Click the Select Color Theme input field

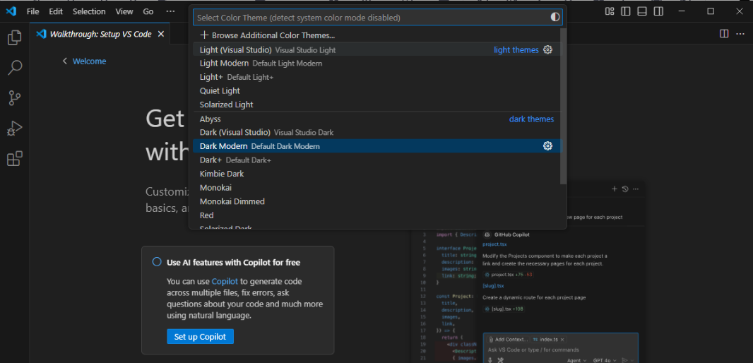(377, 17)
